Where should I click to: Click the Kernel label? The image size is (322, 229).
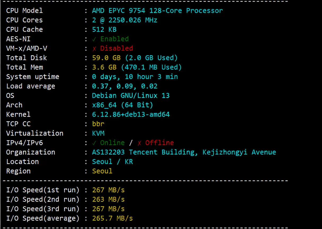18,114
